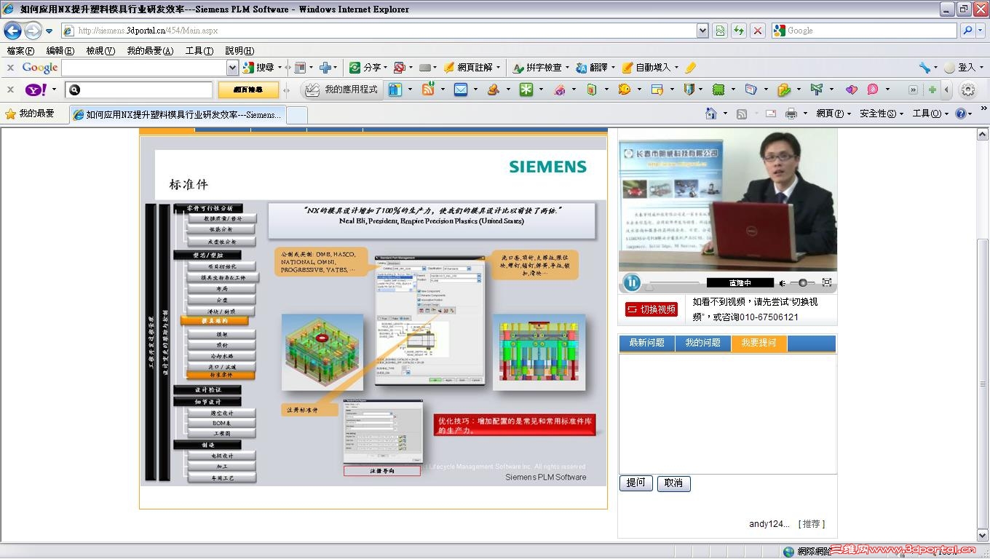This screenshot has width=990, height=559.
Task: Click the Yahoo toolbar RSS feed icon
Action: pos(428,90)
